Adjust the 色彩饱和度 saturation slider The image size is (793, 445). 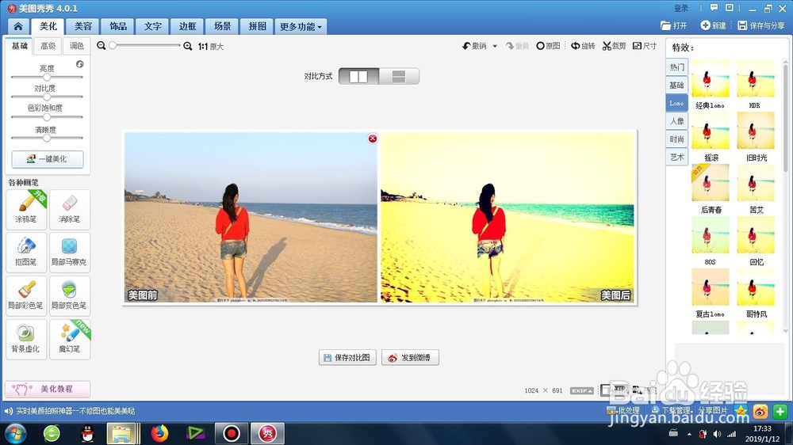[x=47, y=116]
